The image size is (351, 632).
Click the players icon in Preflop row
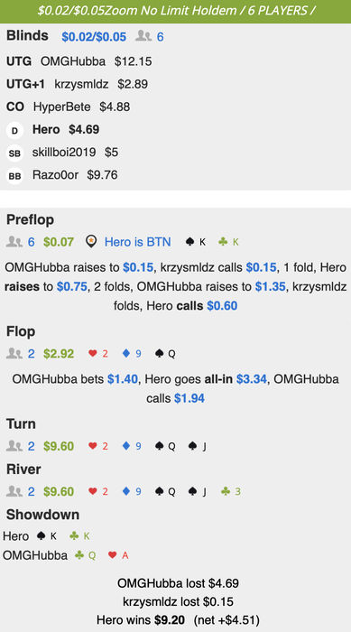[14, 242]
